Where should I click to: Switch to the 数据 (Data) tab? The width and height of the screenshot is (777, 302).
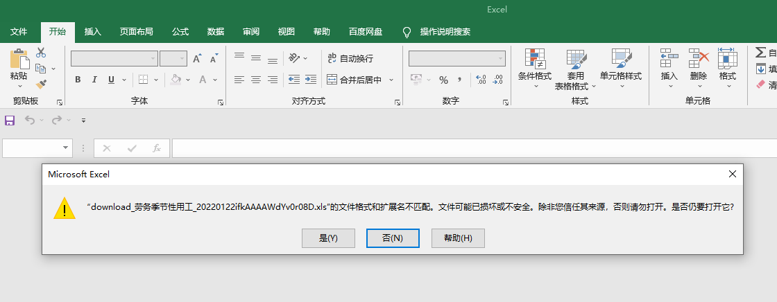(x=216, y=32)
